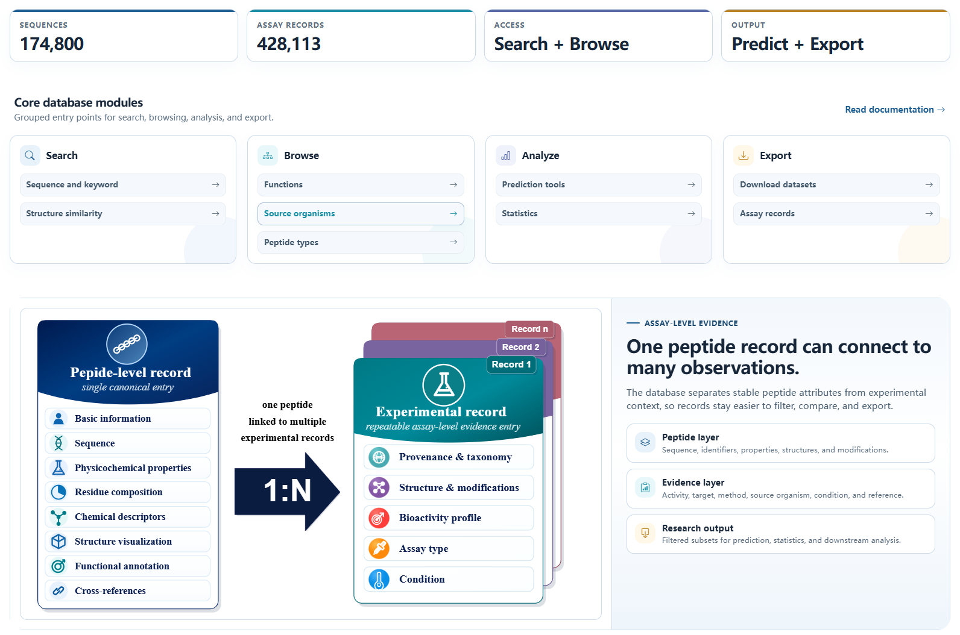Image resolution: width=960 pixels, height=635 pixels.
Task: Click the Provenance & taxonomy label
Action: [x=455, y=457]
